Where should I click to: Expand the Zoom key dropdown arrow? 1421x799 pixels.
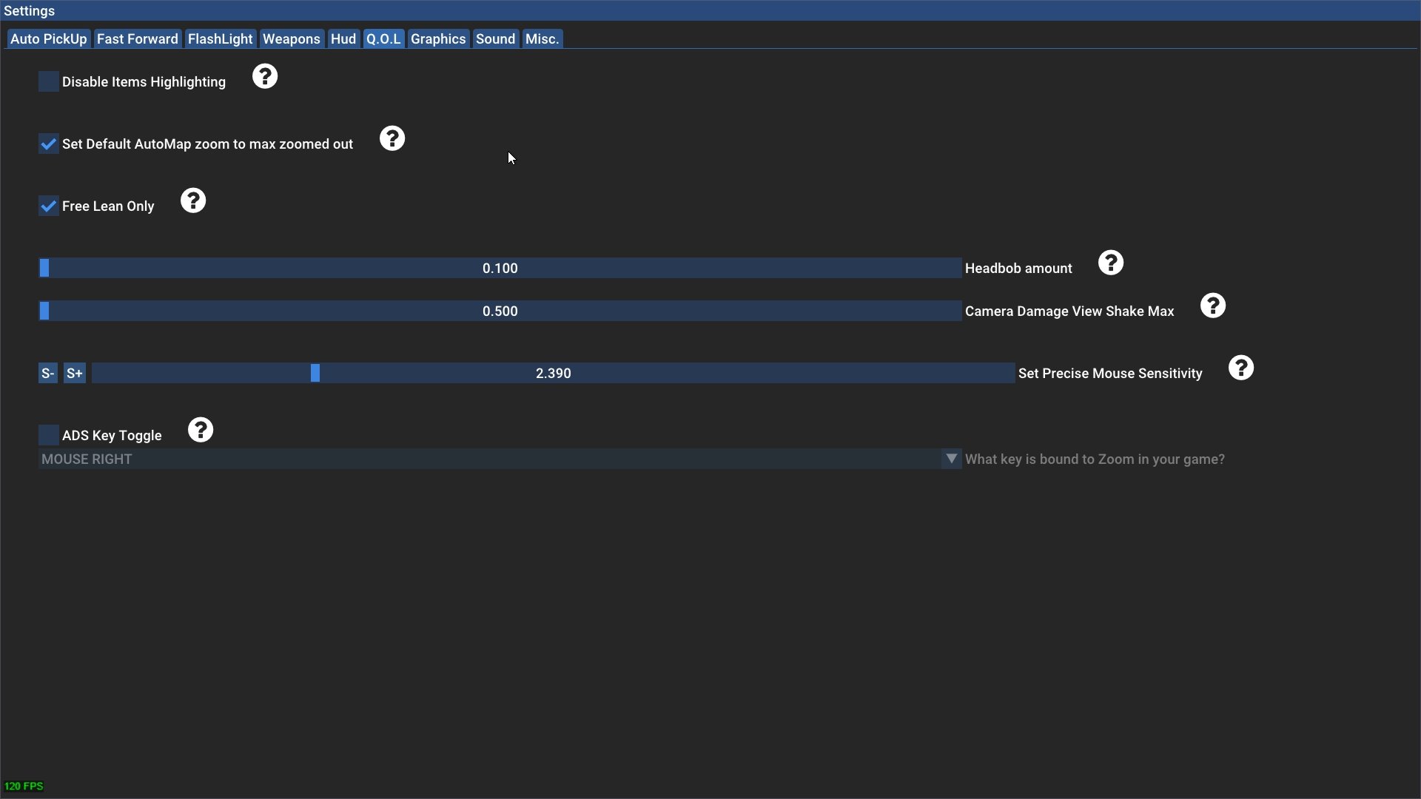[951, 459]
